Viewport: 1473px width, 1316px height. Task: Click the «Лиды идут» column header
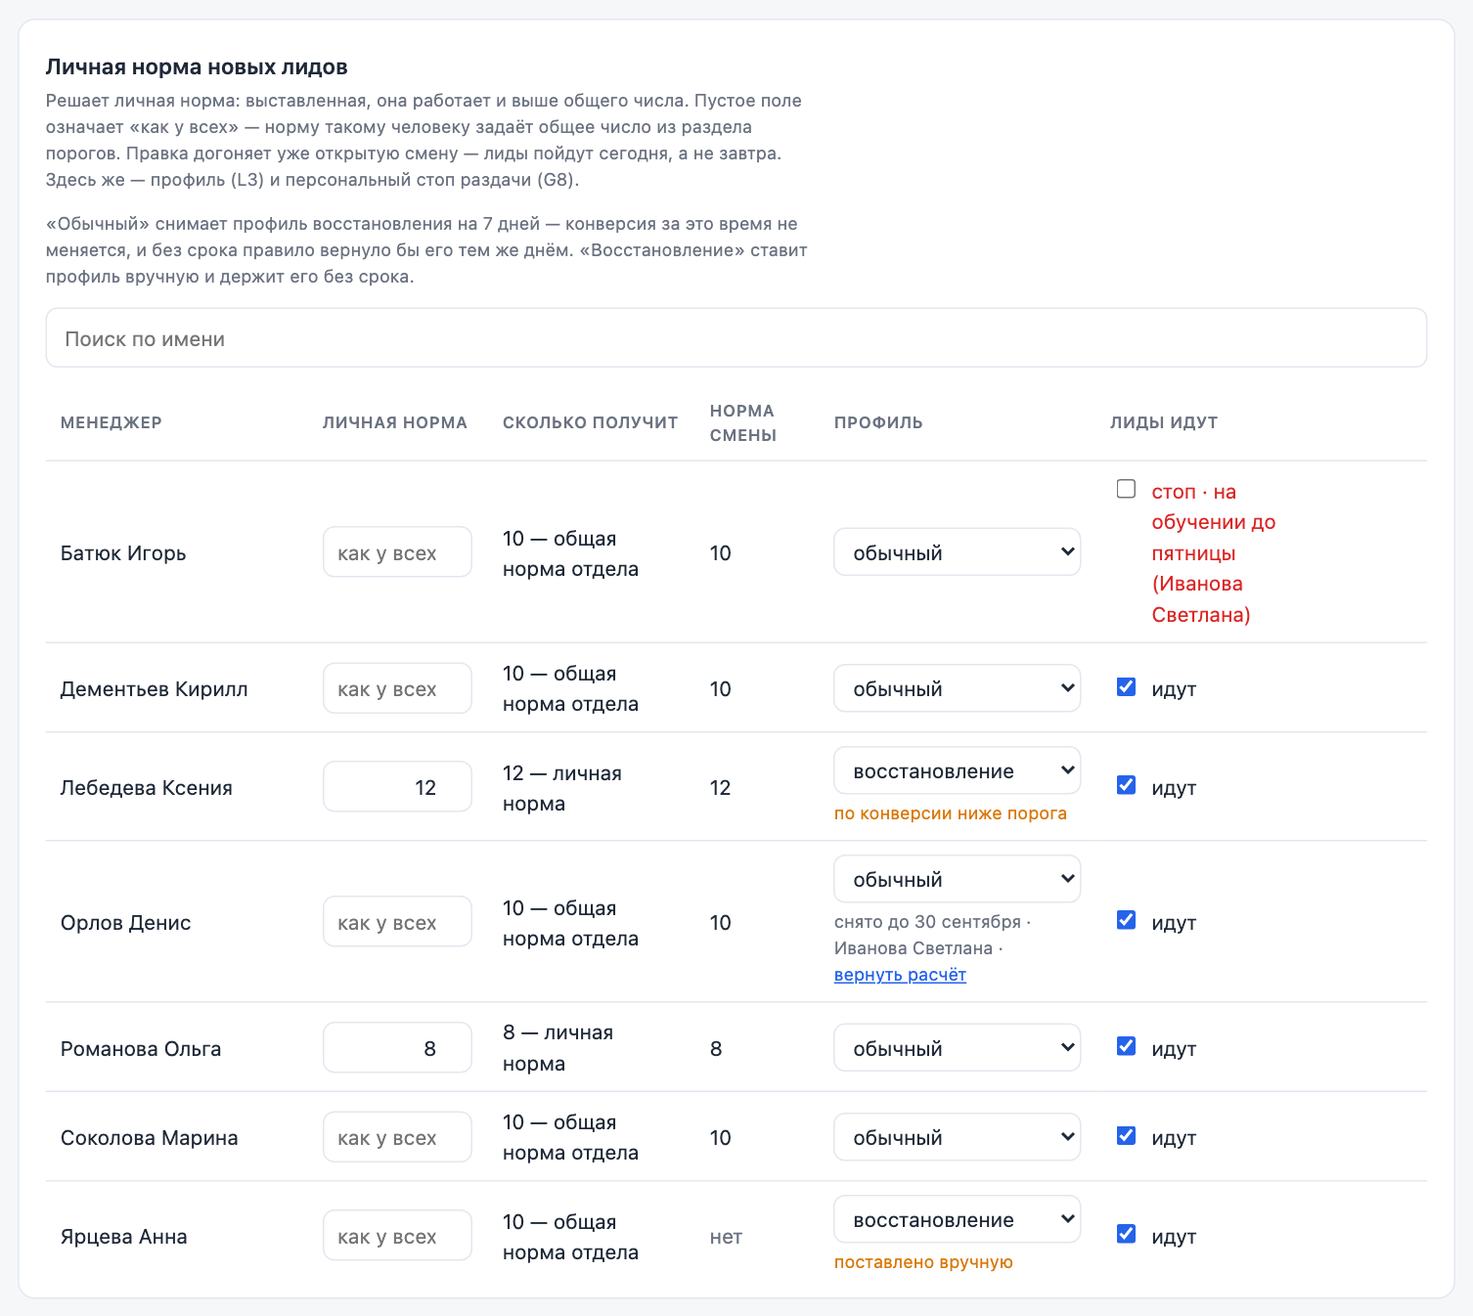[x=1164, y=422]
